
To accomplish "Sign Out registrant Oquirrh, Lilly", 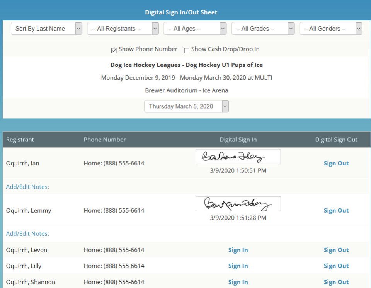I will point(336,266).
